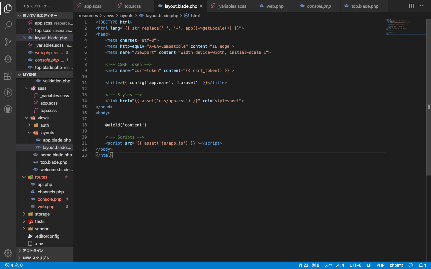The height and width of the screenshot is (269, 431).
Task: Switch to the app.scss tab
Action: [x=94, y=6]
